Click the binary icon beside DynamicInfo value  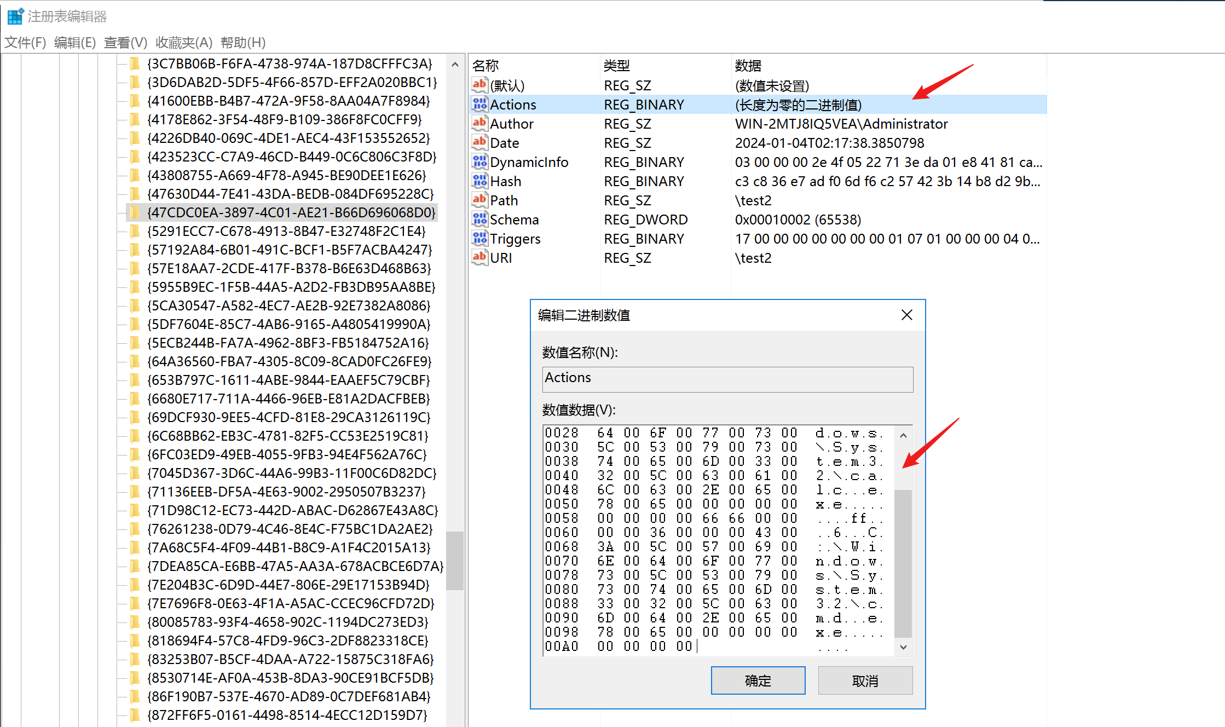tap(479, 161)
